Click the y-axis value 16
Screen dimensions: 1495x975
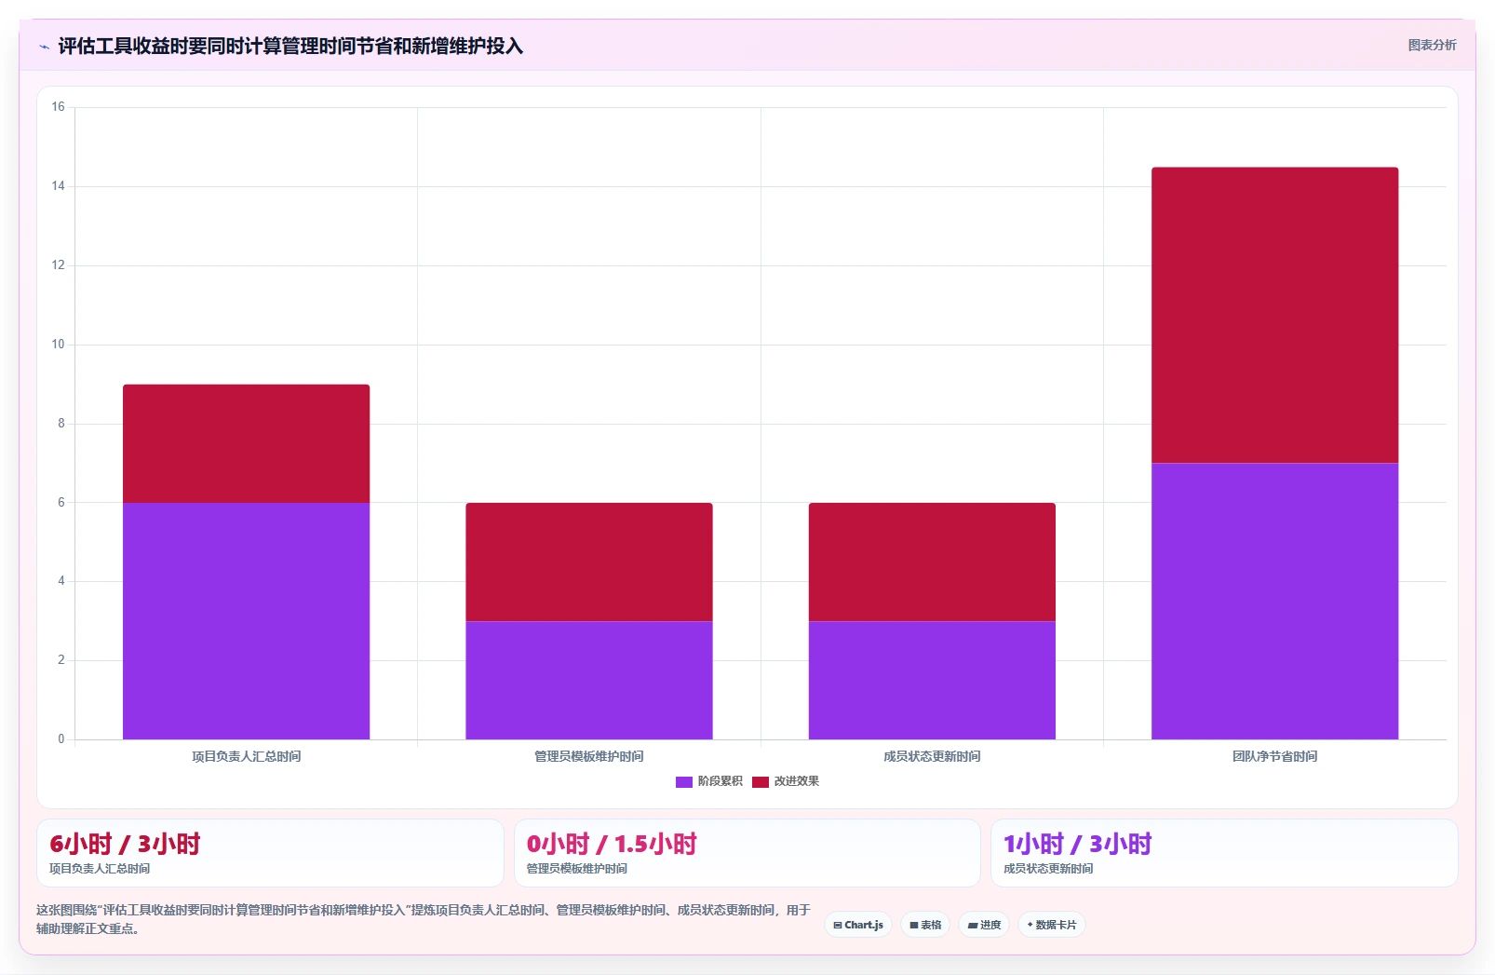tap(58, 107)
